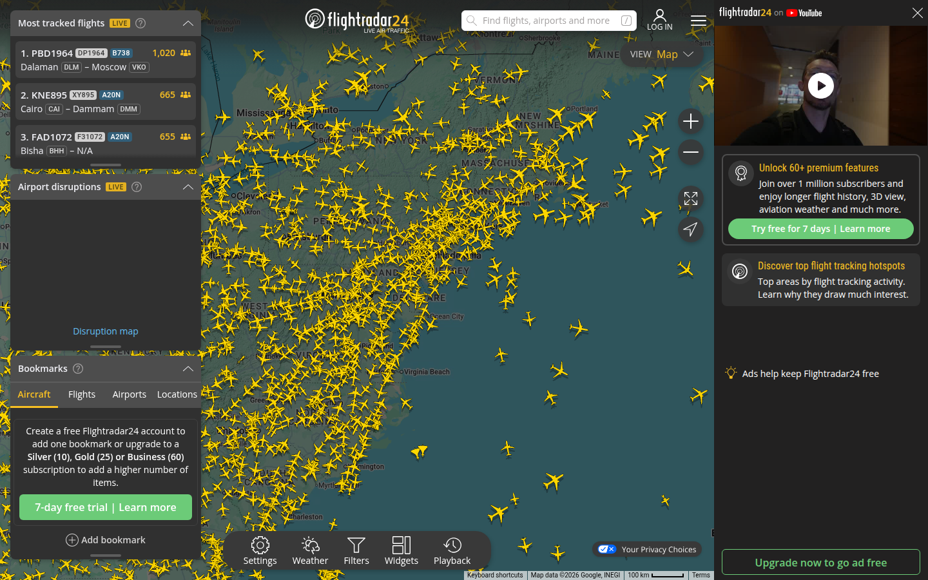Click the plus icon to add bookmark
The height and width of the screenshot is (580, 928).
coord(72,540)
